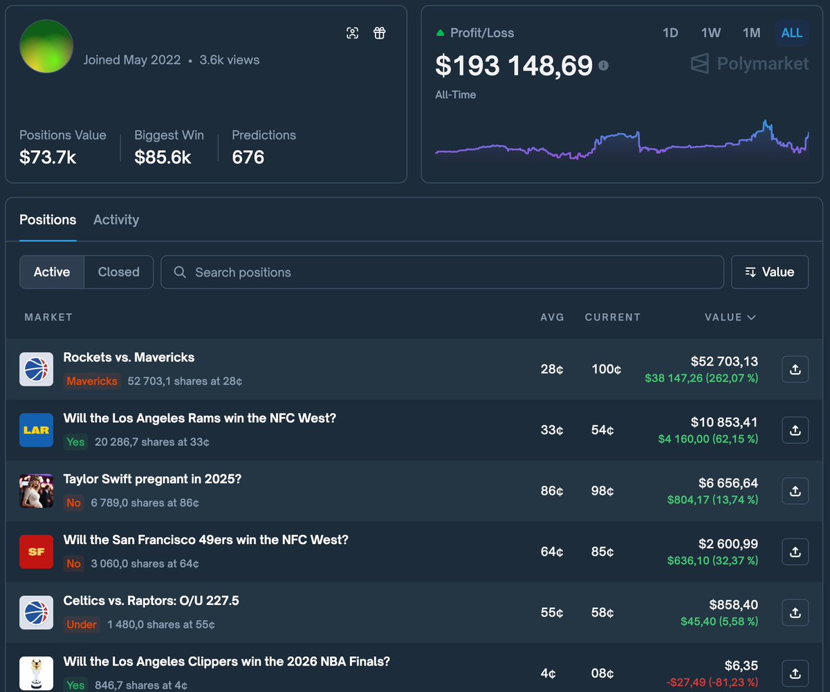
Task: Share the San Francisco 49ers position
Action: click(795, 552)
